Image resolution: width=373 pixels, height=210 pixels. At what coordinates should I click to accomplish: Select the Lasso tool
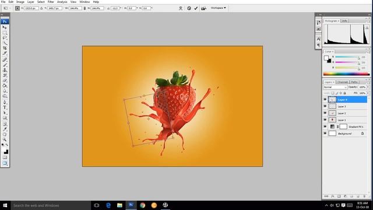click(x=5, y=38)
